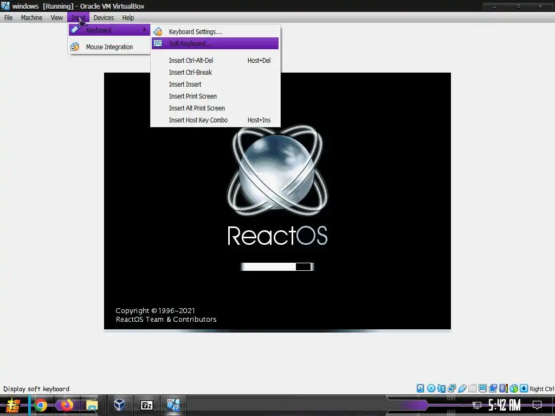Switch to VirtualBox Manager taskbar icon
555x416 pixels.
pyautogui.click(x=119, y=405)
